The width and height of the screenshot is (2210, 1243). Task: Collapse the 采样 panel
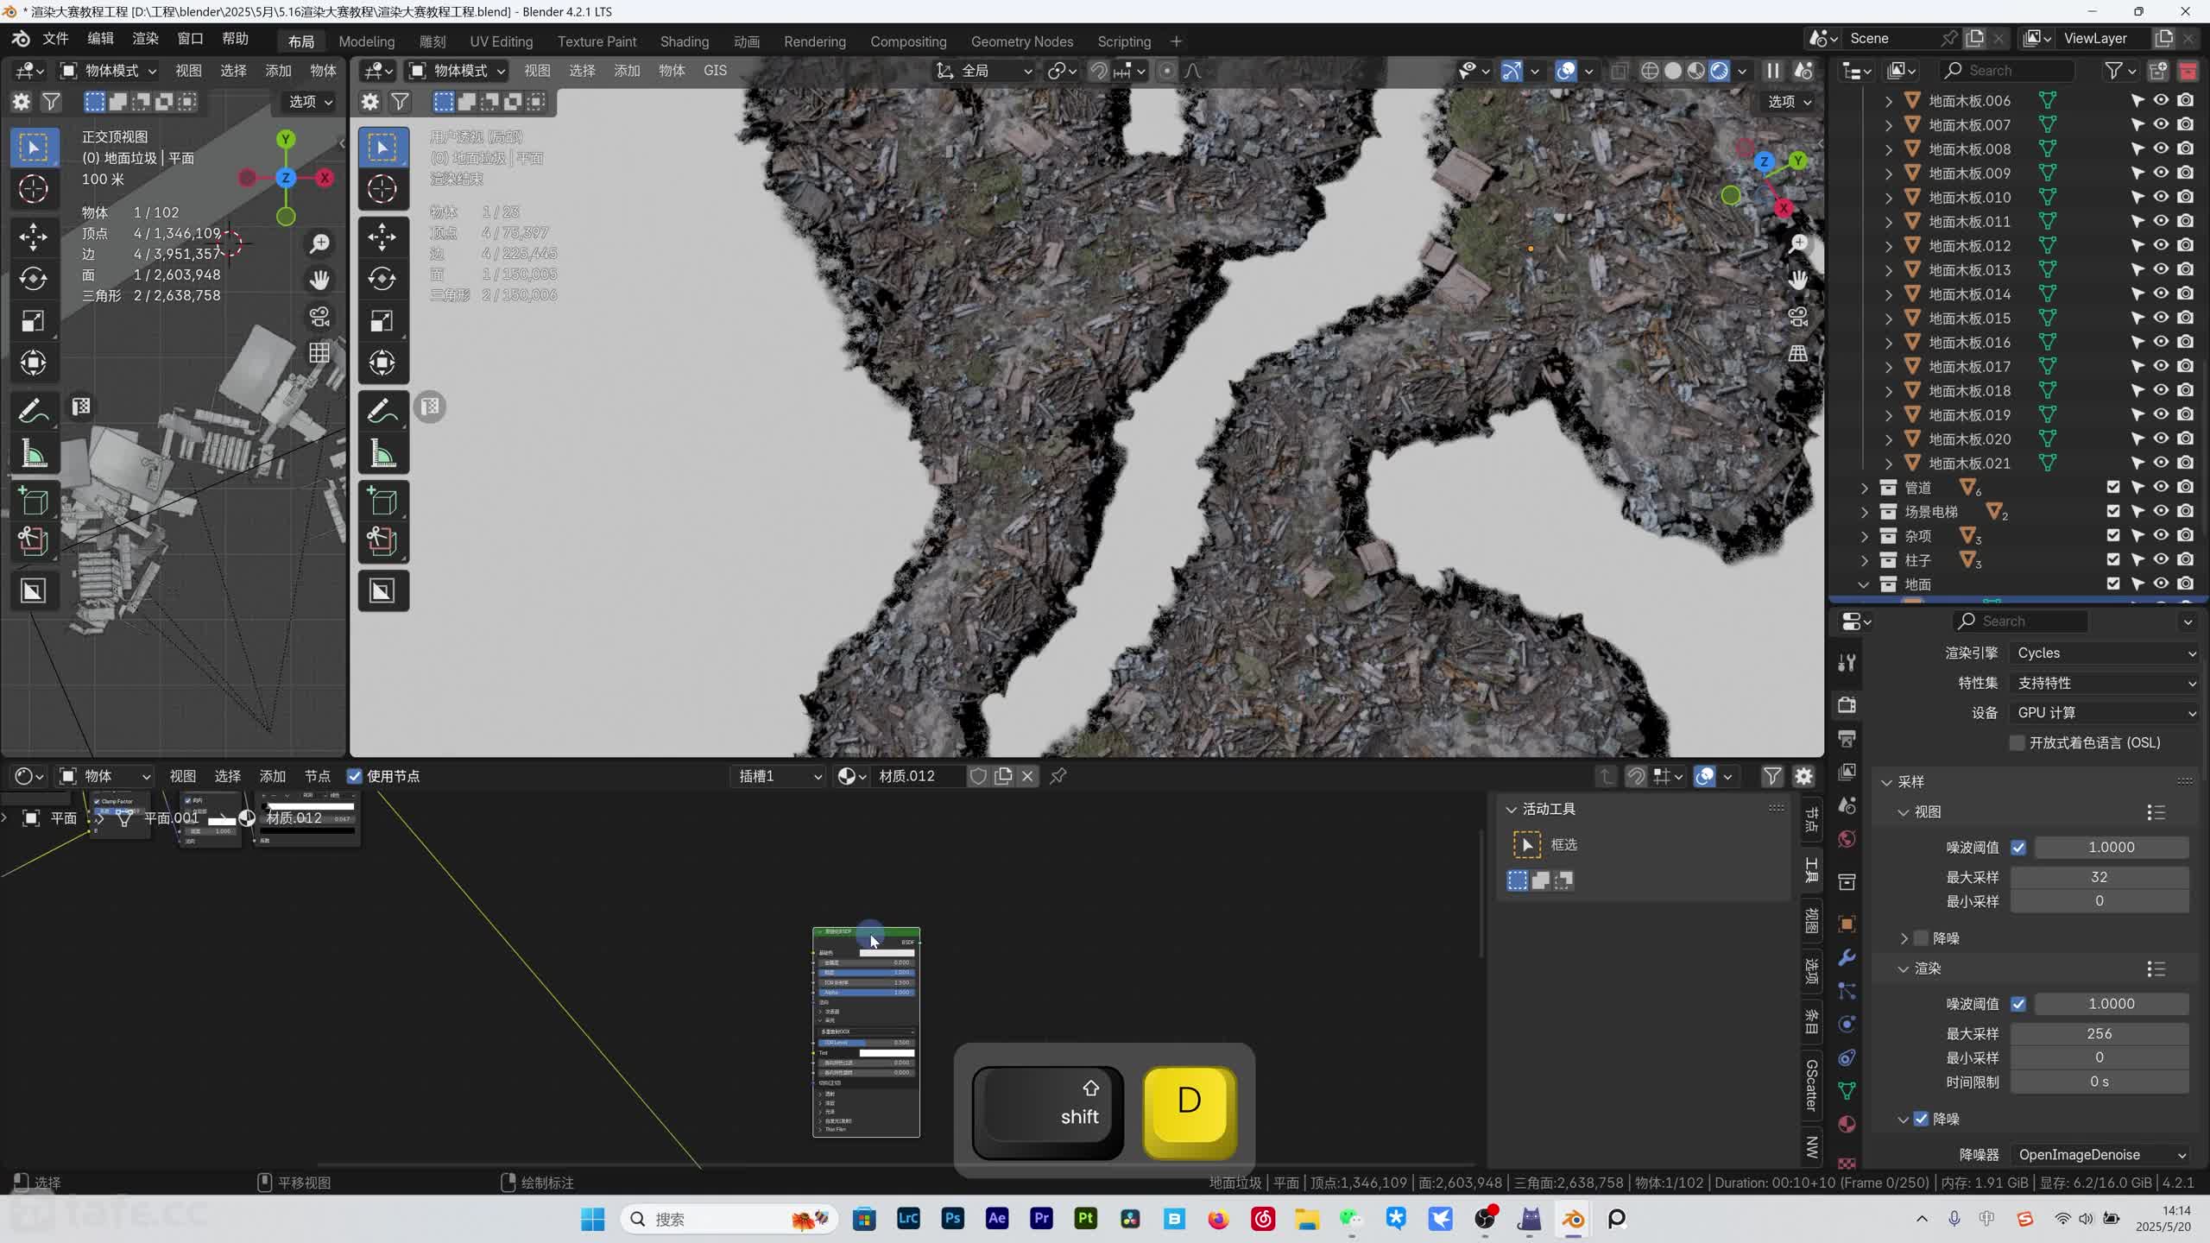coord(1886,782)
